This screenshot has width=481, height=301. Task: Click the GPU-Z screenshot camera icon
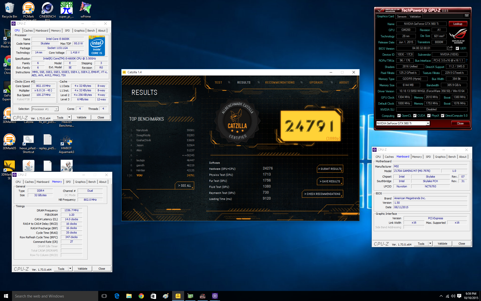[466, 16]
